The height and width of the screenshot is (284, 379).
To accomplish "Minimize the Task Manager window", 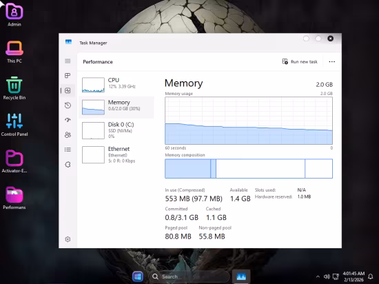I will pyautogui.click(x=306, y=39).
